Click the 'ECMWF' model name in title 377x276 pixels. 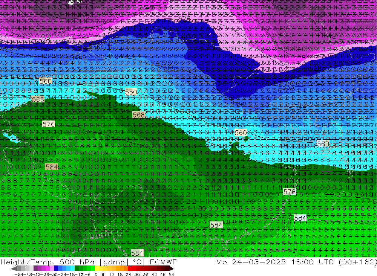163,262
